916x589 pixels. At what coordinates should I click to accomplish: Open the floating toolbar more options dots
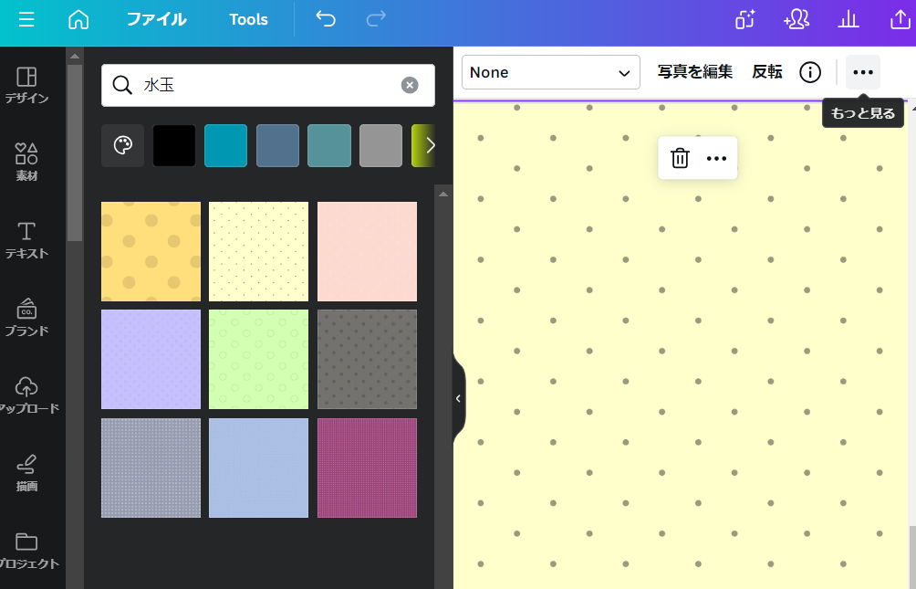(716, 158)
